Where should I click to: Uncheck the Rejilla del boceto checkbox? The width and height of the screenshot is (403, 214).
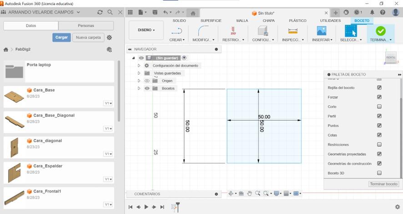tap(379, 88)
